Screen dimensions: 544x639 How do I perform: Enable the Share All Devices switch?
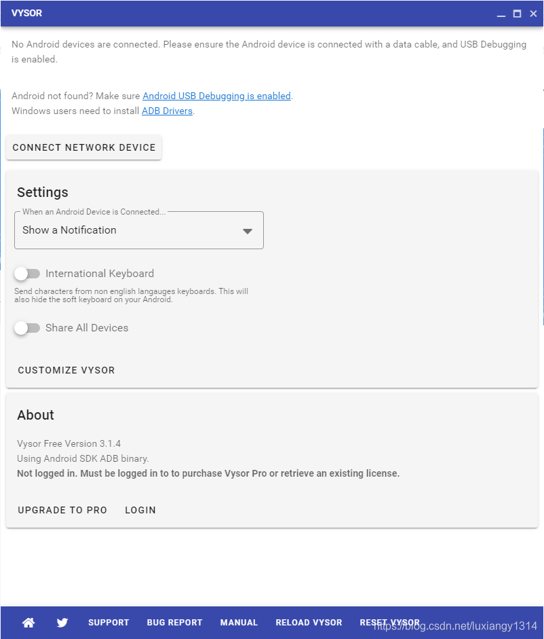click(x=27, y=328)
